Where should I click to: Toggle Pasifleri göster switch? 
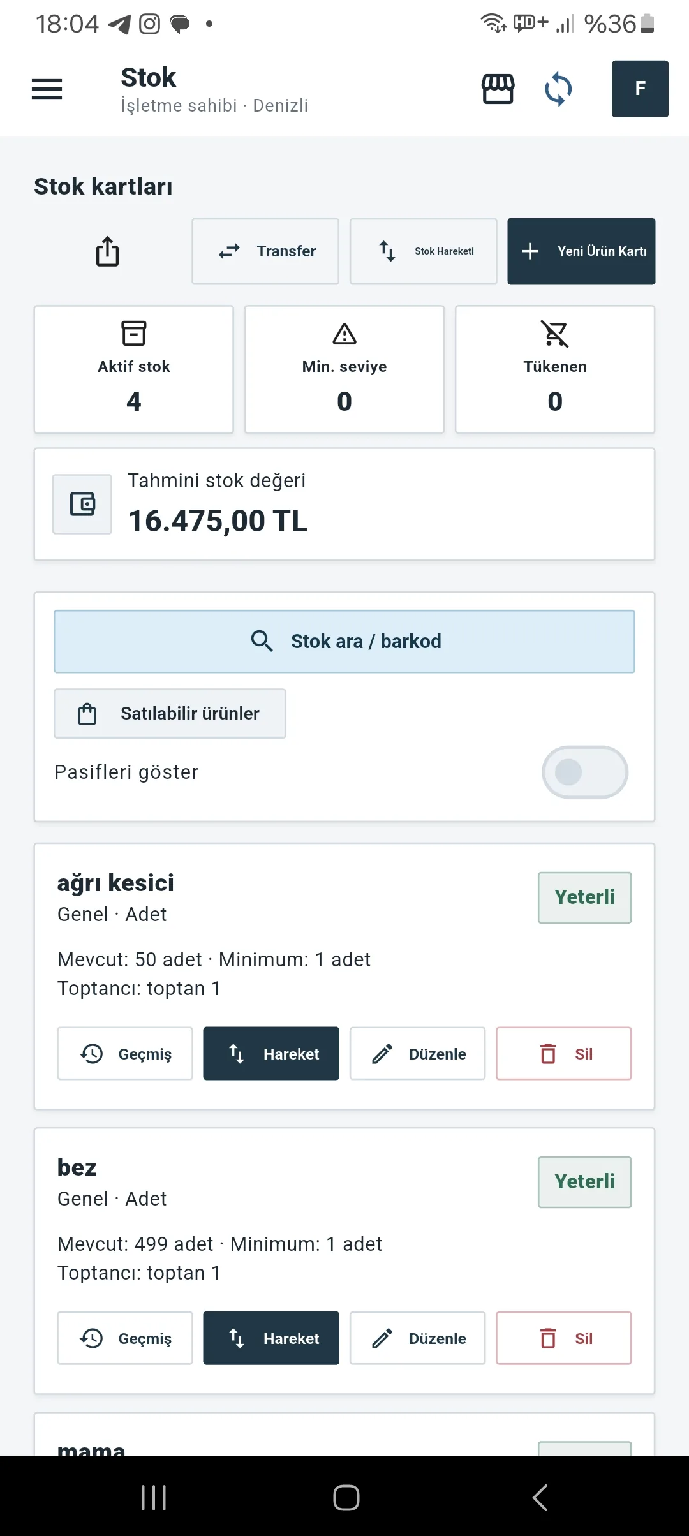pos(585,772)
